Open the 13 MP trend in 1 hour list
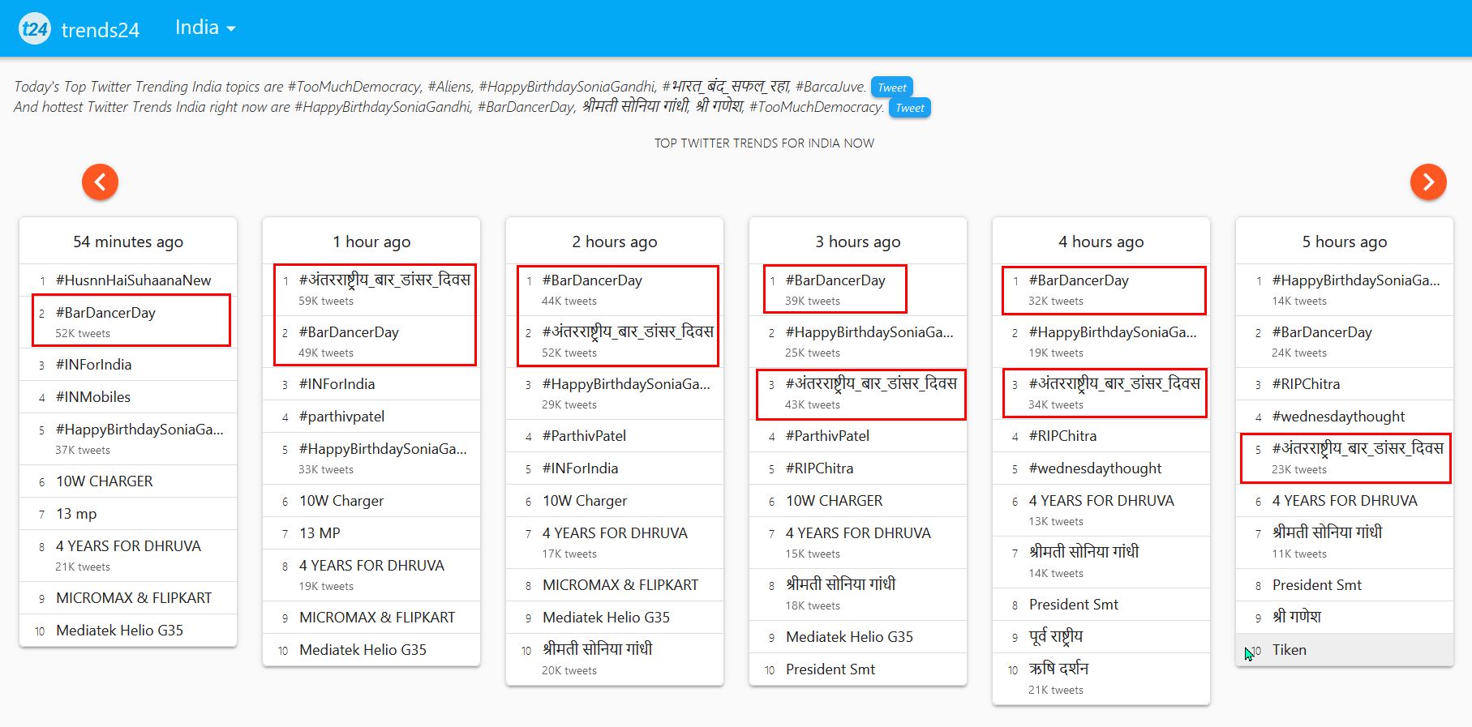This screenshot has width=1472, height=727. (x=320, y=533)
